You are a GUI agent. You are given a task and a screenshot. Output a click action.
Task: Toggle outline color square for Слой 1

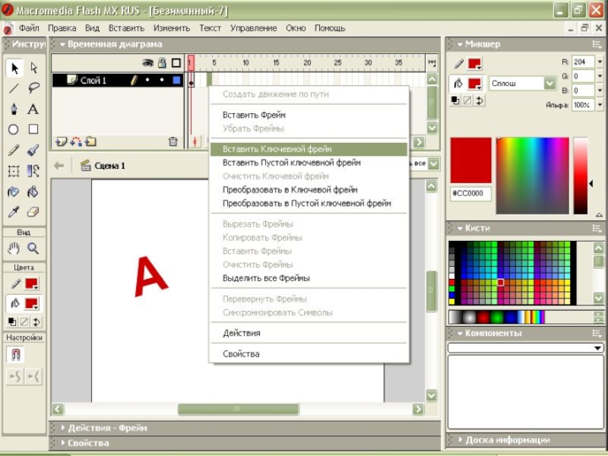pos(177,81)
